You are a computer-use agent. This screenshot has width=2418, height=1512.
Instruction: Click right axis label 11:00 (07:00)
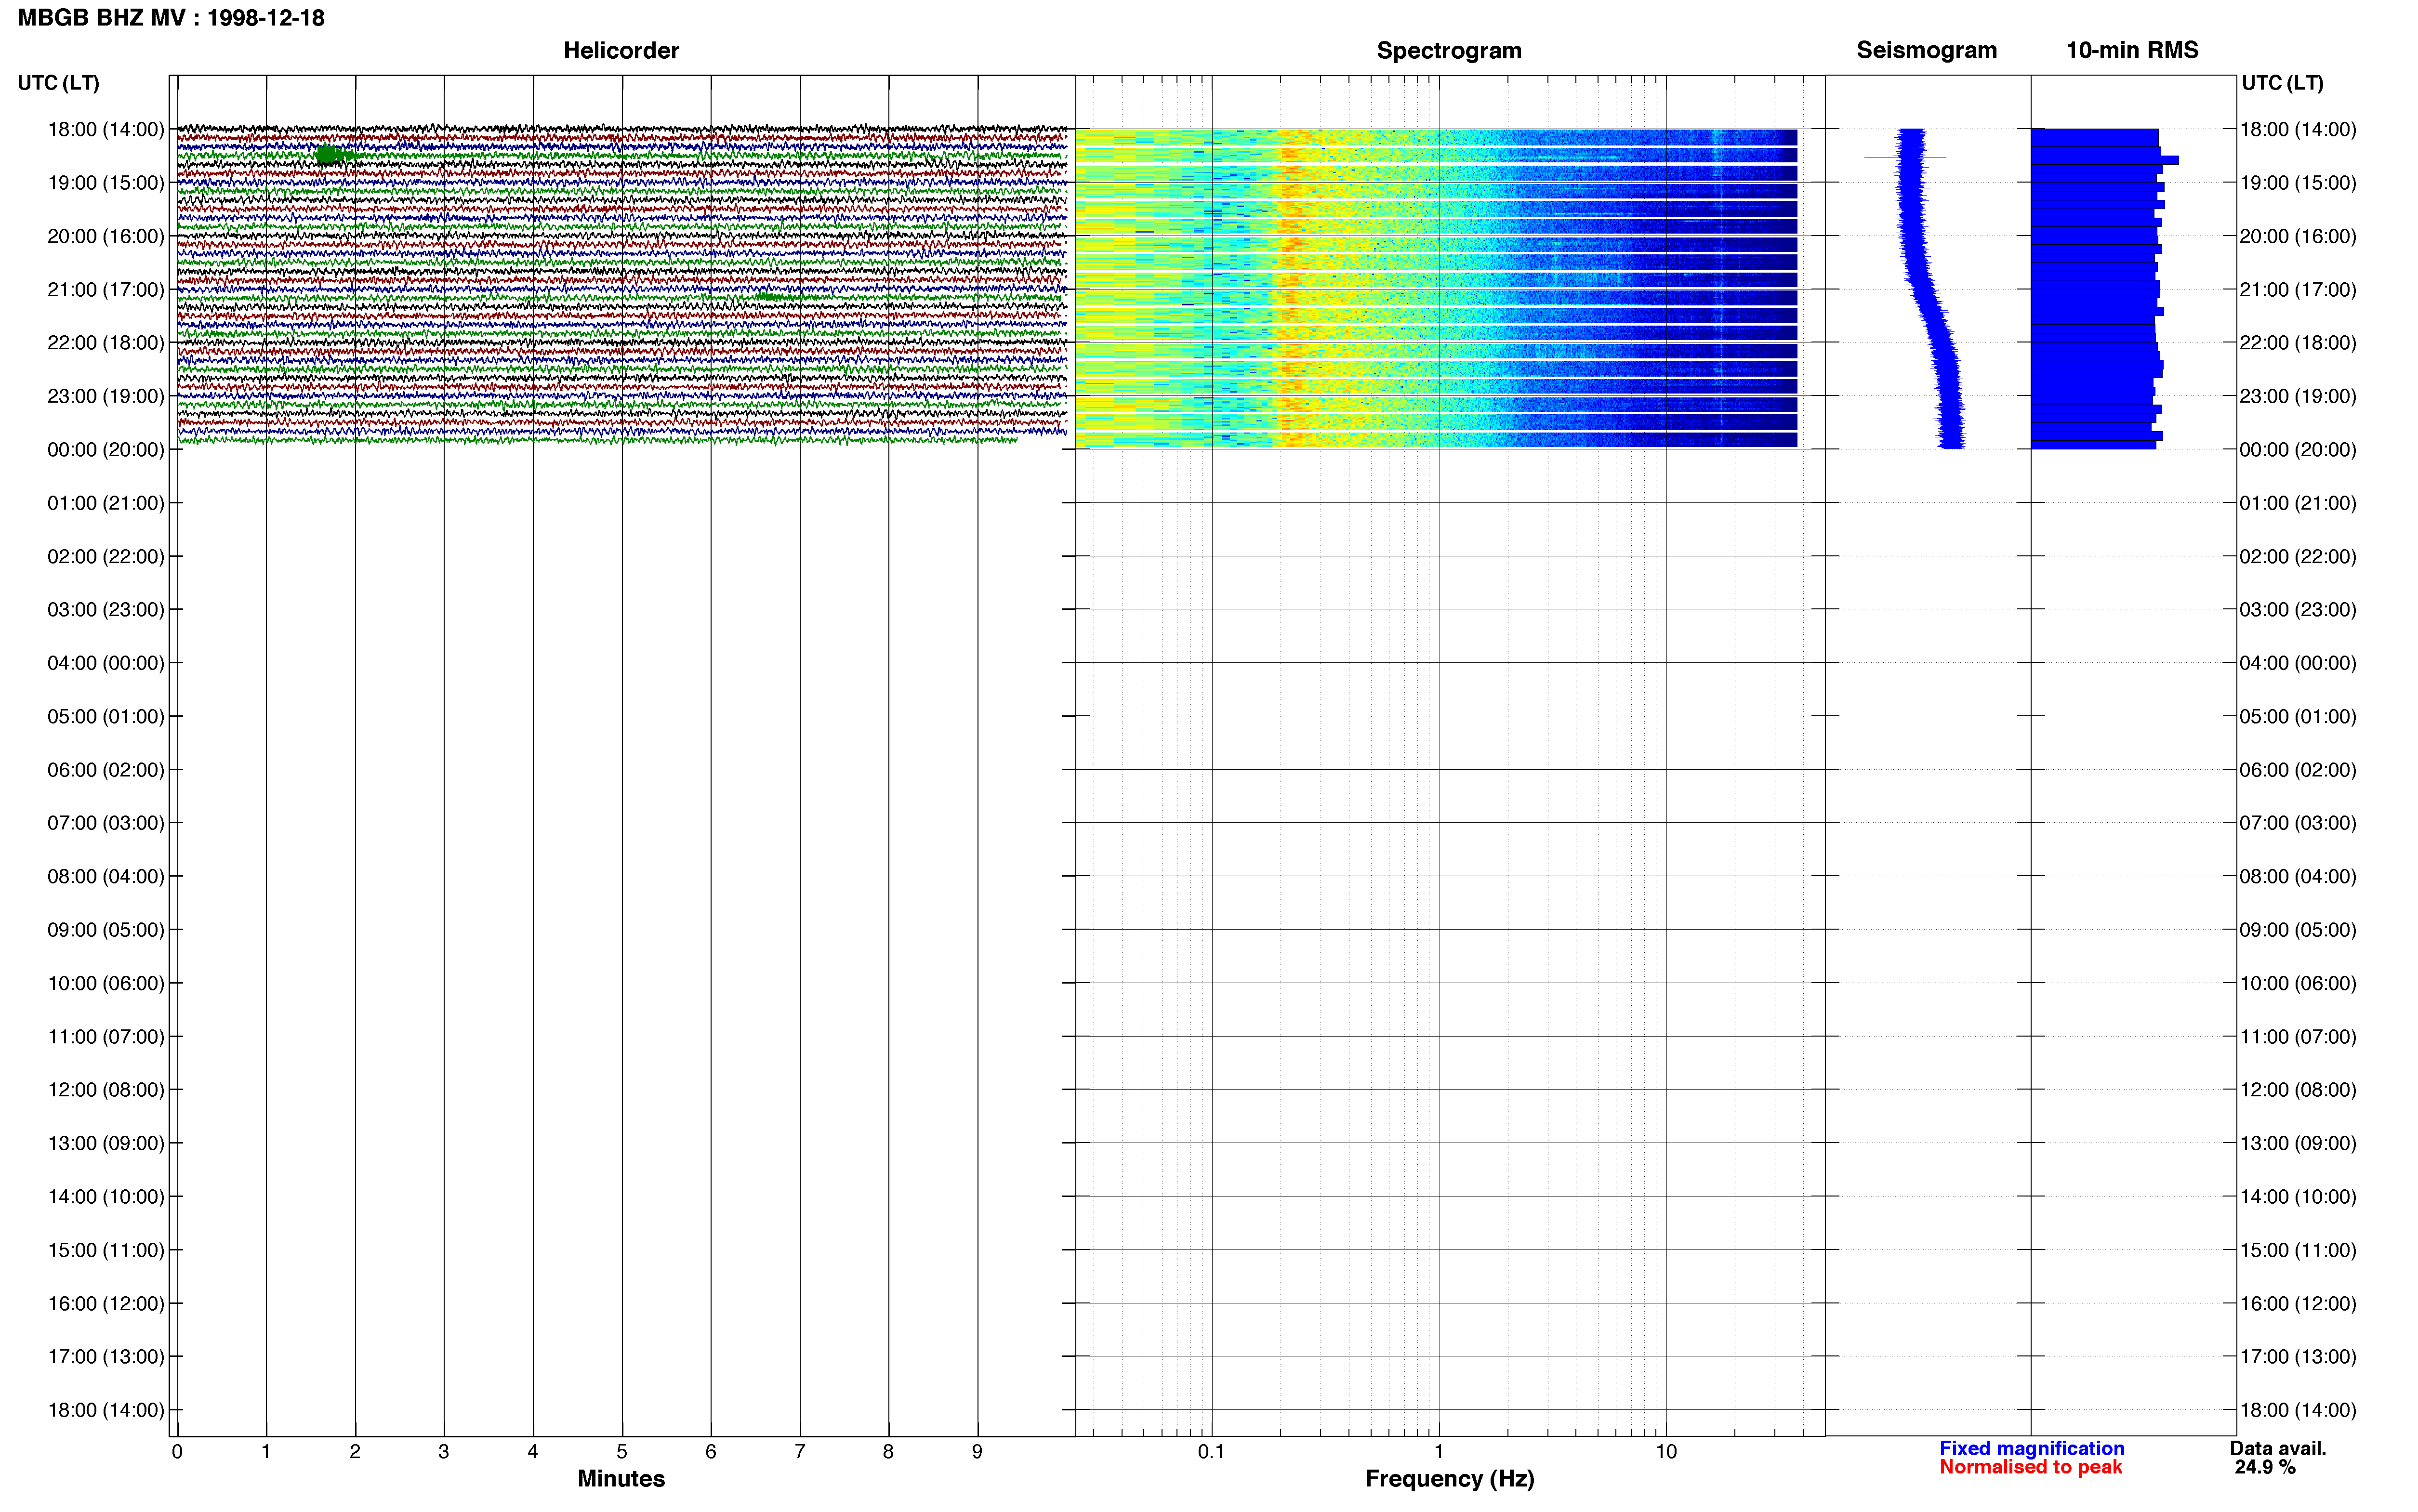pyautogui.click(x=2298, y=1037)
